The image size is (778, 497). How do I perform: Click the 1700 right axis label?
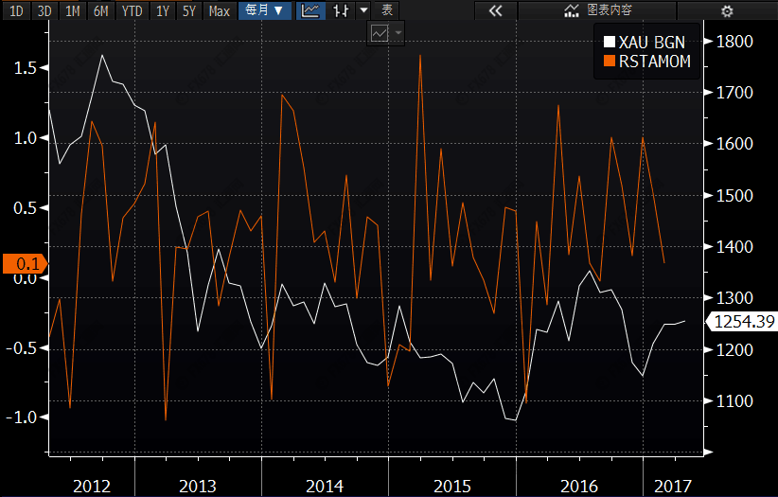[734, 93]
